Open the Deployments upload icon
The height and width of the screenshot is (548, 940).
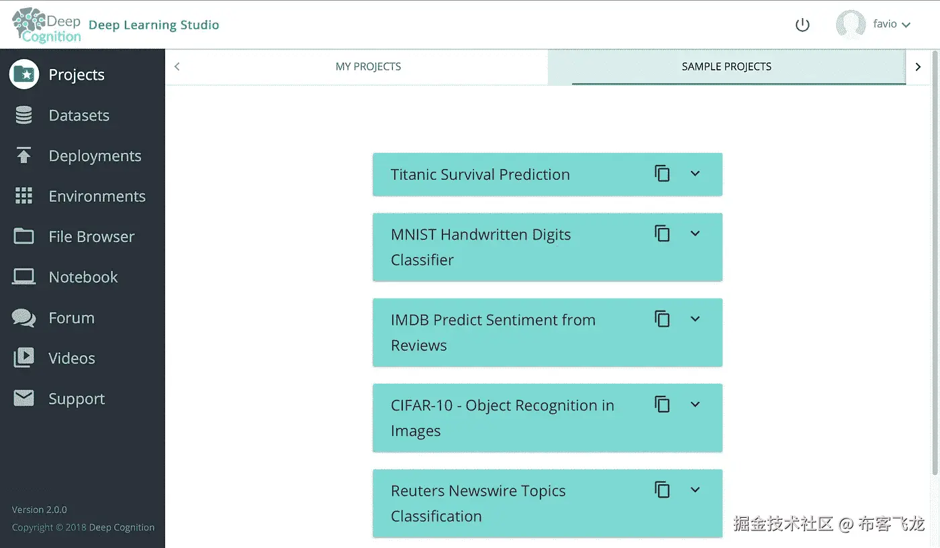[x=24, y=156]
